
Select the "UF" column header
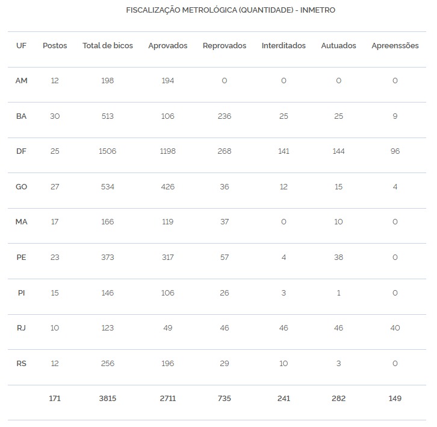(x=21, y=46)
